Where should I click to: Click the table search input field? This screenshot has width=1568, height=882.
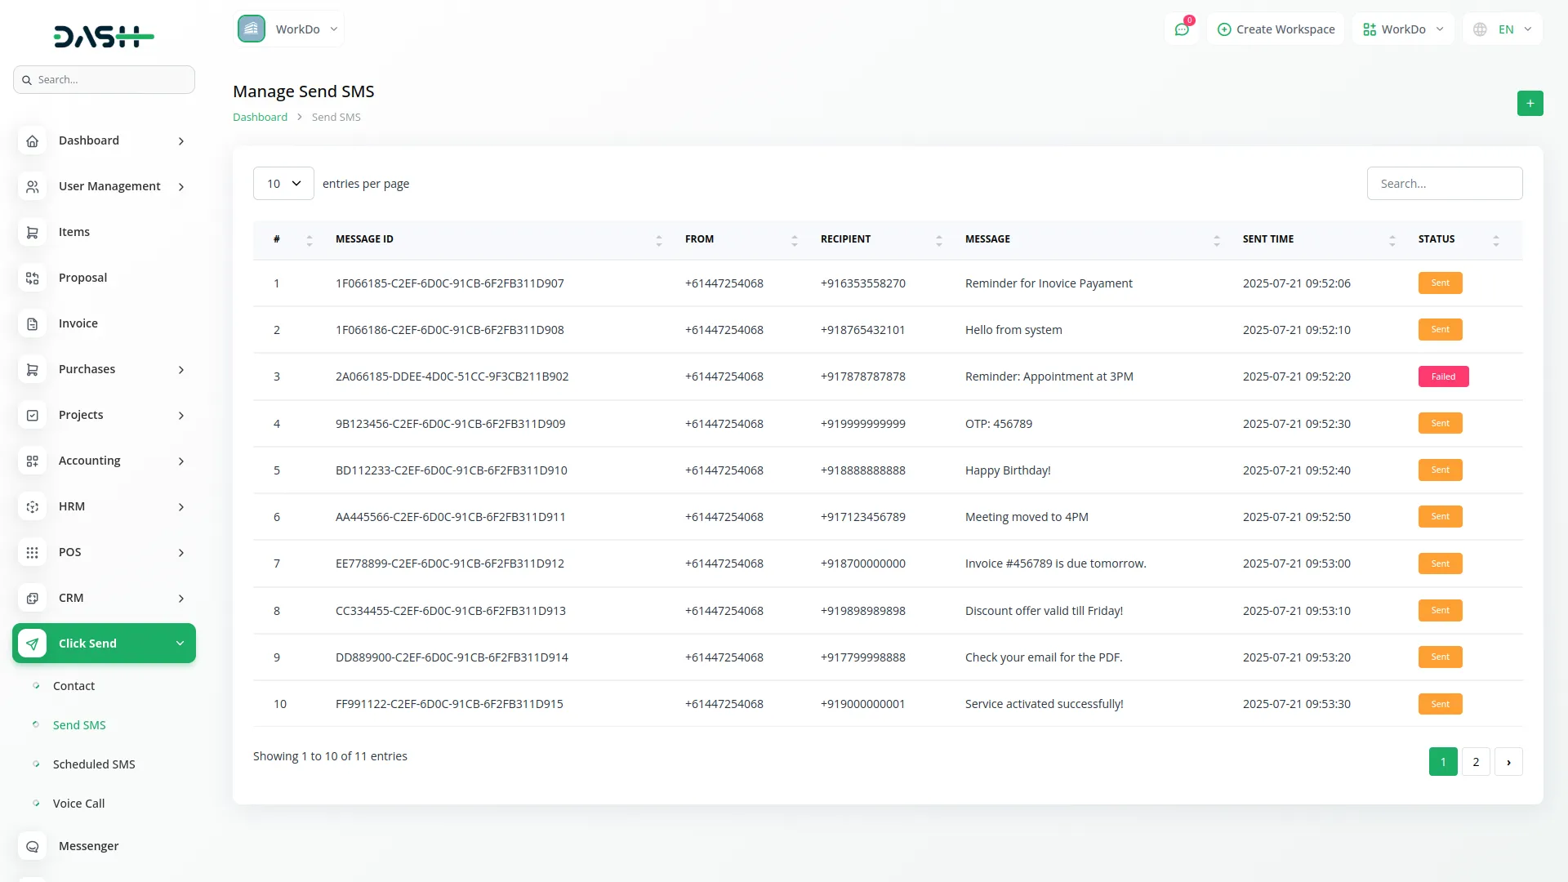click(1444, 184)
